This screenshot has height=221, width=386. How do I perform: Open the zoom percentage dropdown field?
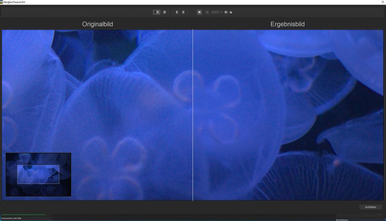pos(215,12)
